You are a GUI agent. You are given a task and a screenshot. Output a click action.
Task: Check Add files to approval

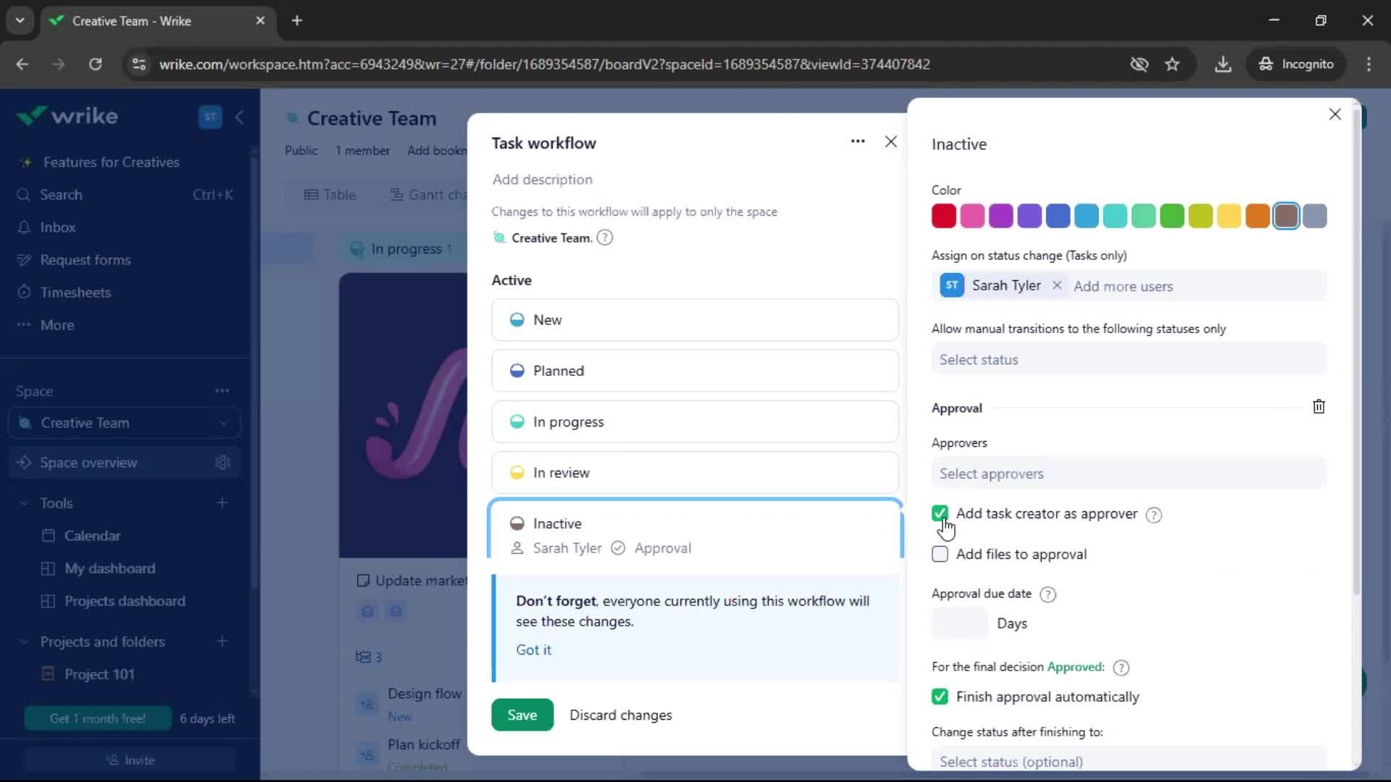coord(940,554)
